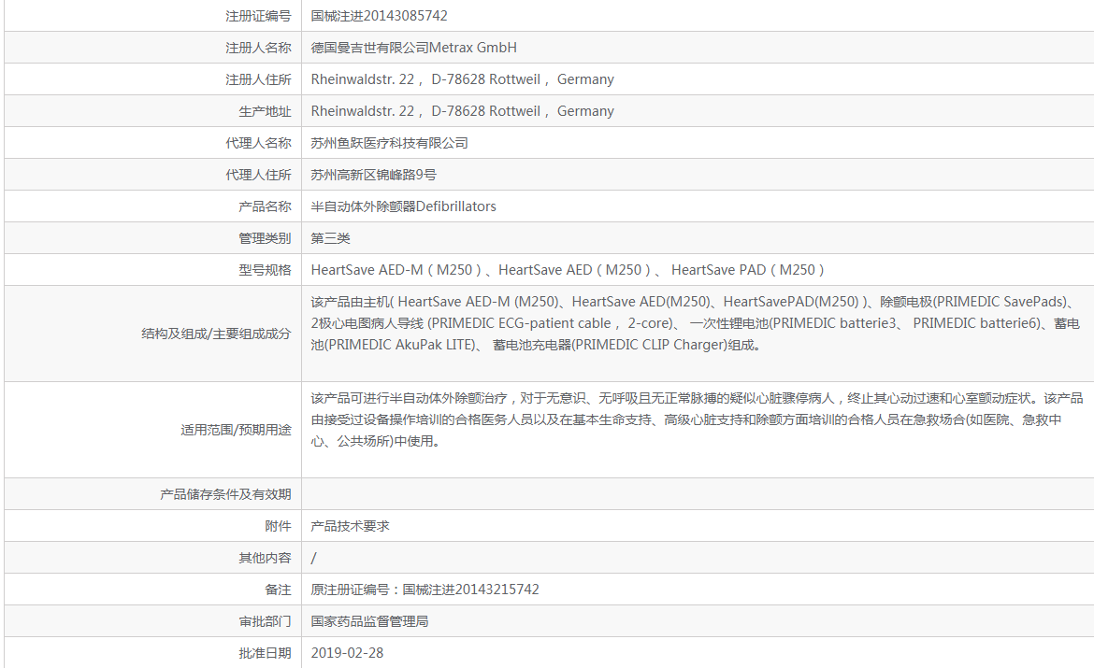Click remark 原注册证编号：国械注进20143215742
The height and width of the screenshot is (668, 1094).
pos(425,590)
